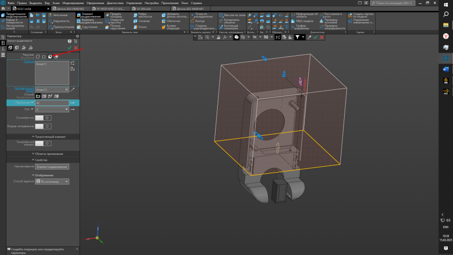
Task: Open the filter dropdown arrow in view toolbar
Action: point(303,37)
